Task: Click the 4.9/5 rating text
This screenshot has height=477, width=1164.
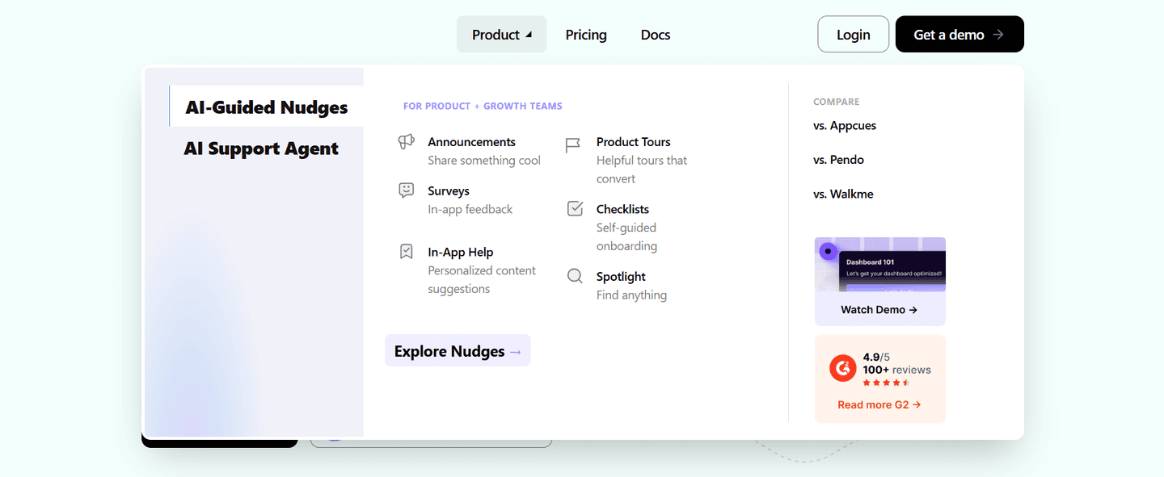Action: pos(876,357)
